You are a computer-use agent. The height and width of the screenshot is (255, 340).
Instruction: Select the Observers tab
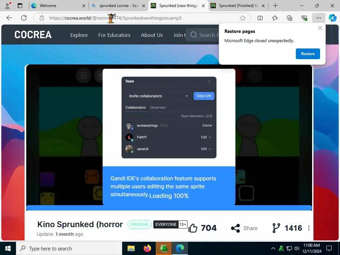click(158, 108)
